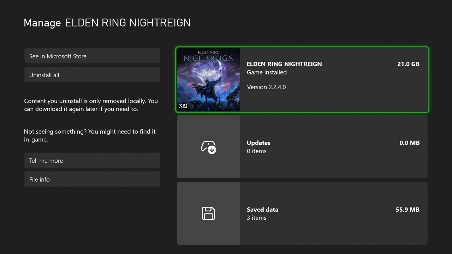Click the 0.0 MB updates size
Viewport: 452px width, 254px height.
pos(409,143)
